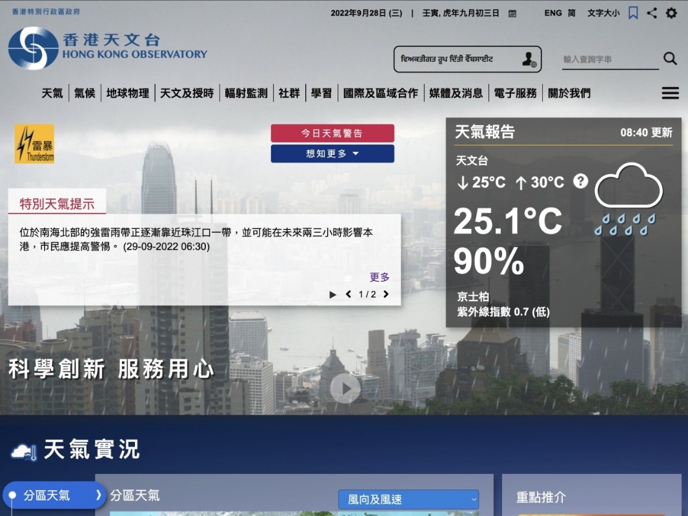Click the share icon in top bar
688x516 pixels.
[x=652, y=13]
